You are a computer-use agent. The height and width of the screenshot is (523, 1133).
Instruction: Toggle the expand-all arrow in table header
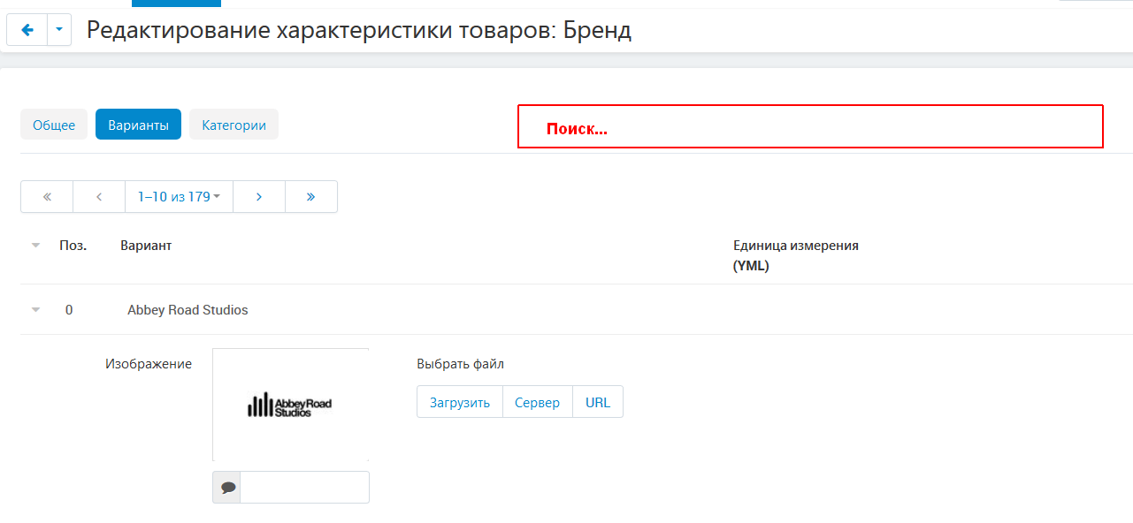35,246
